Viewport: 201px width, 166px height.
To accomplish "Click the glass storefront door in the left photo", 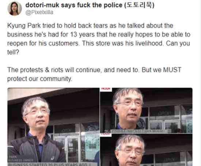I will pos(73,149).
